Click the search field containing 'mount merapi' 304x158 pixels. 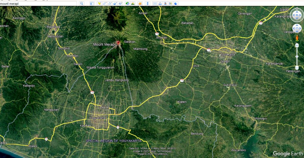[x=39, y=4]
